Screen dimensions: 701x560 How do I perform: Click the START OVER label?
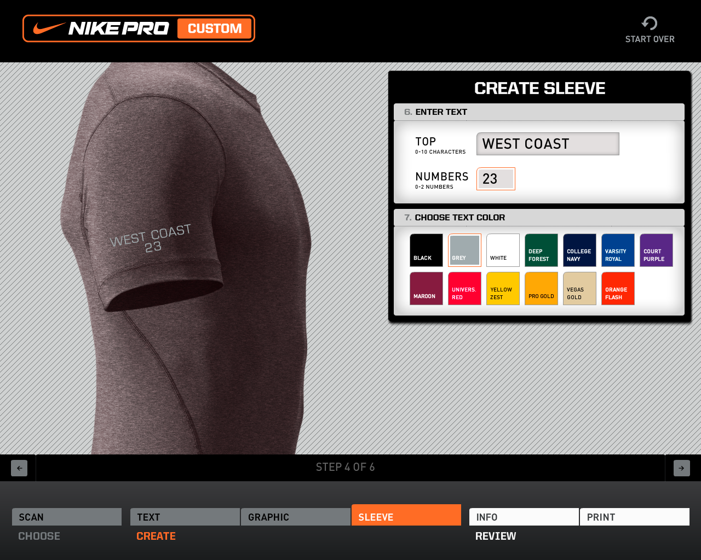tap(650, 39)
